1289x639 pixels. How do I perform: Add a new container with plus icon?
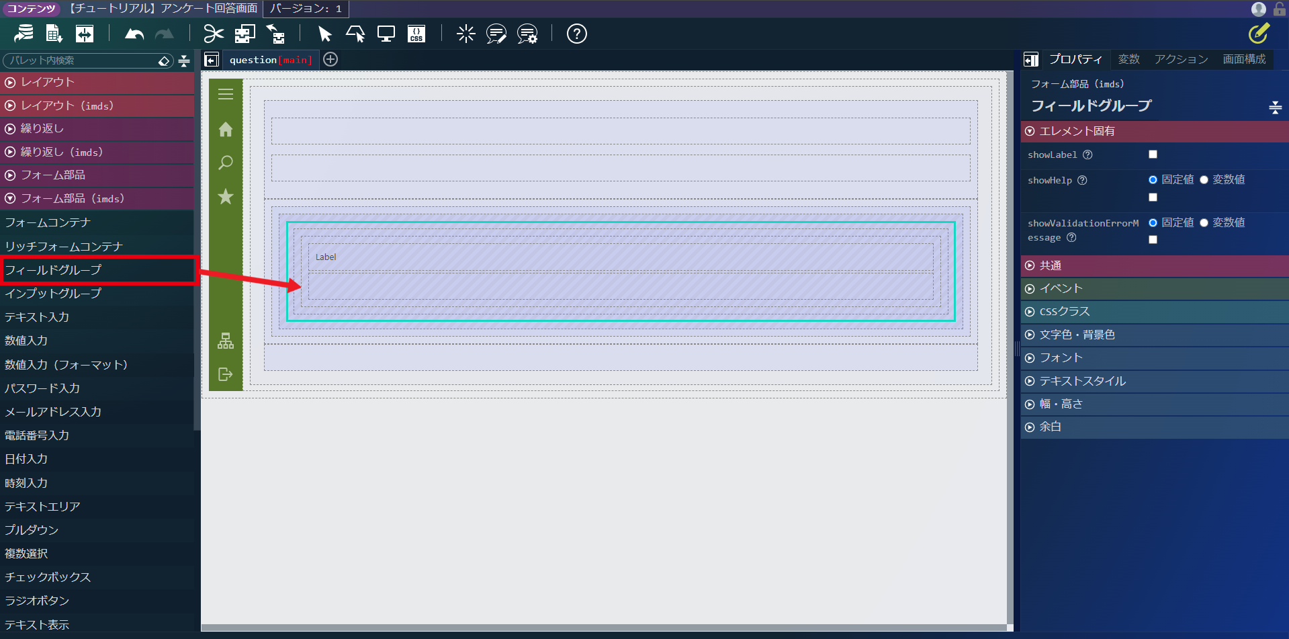(330, 59)
